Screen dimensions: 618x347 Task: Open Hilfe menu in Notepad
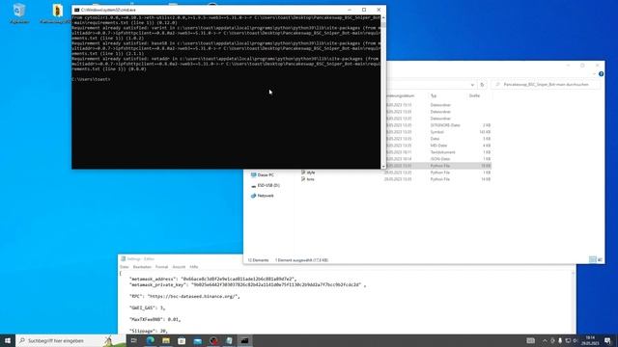click(x=193, y=267)
